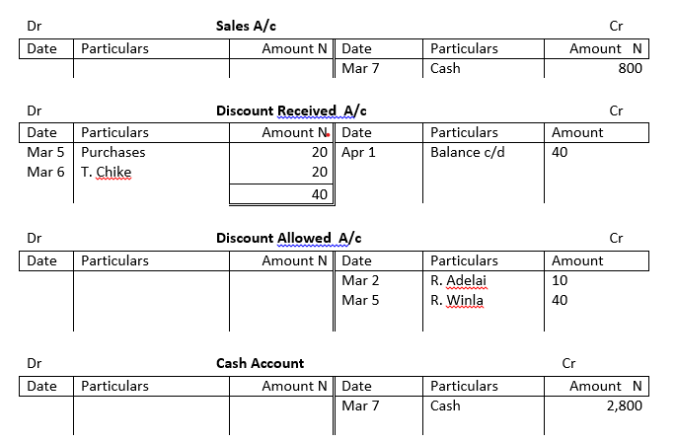Viewport: 677px width, 442px height.
Task: Click the T. Chike particulars entry
Action: (x=106, y=173)
